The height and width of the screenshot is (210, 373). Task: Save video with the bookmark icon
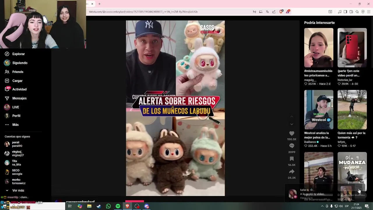coord(292,159)
